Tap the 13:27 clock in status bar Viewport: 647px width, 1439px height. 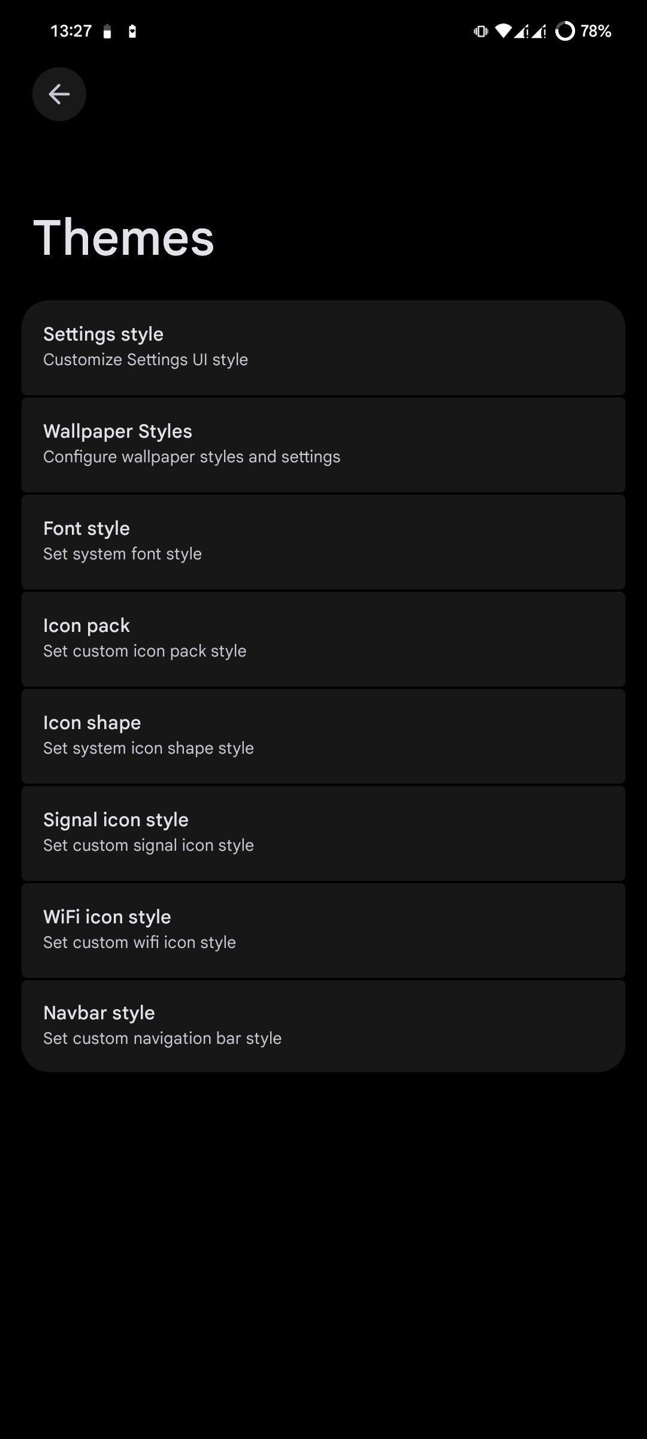(x=71, y=31)
